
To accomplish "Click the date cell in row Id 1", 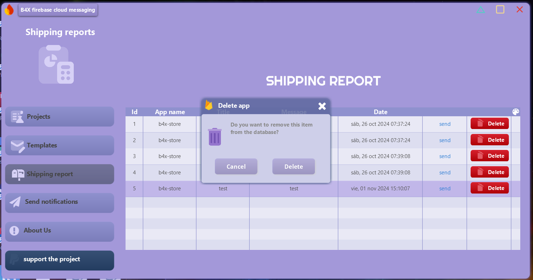I will [x=381, y=124].
